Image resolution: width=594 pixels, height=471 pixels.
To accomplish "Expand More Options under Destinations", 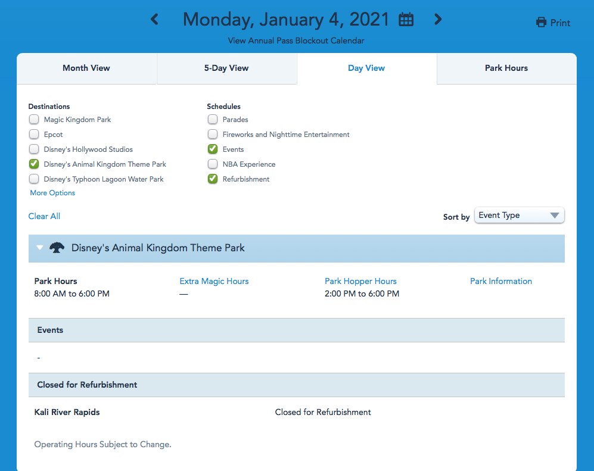I will [52, 193].
